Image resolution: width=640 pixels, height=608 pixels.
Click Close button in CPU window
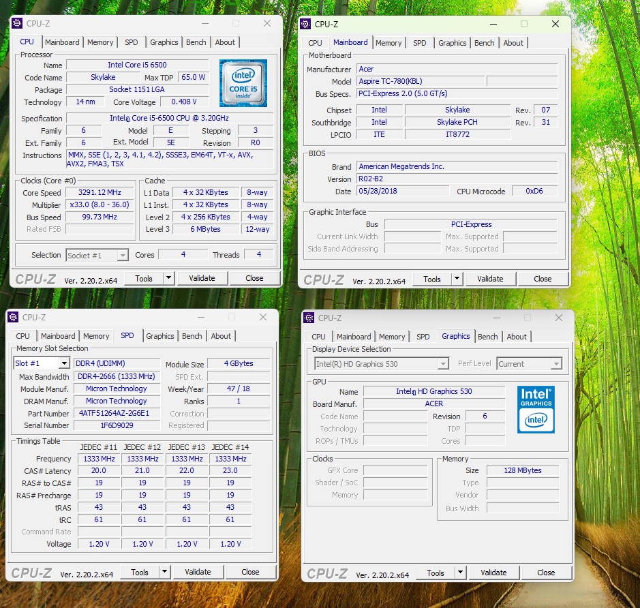(x=255, y=278)
